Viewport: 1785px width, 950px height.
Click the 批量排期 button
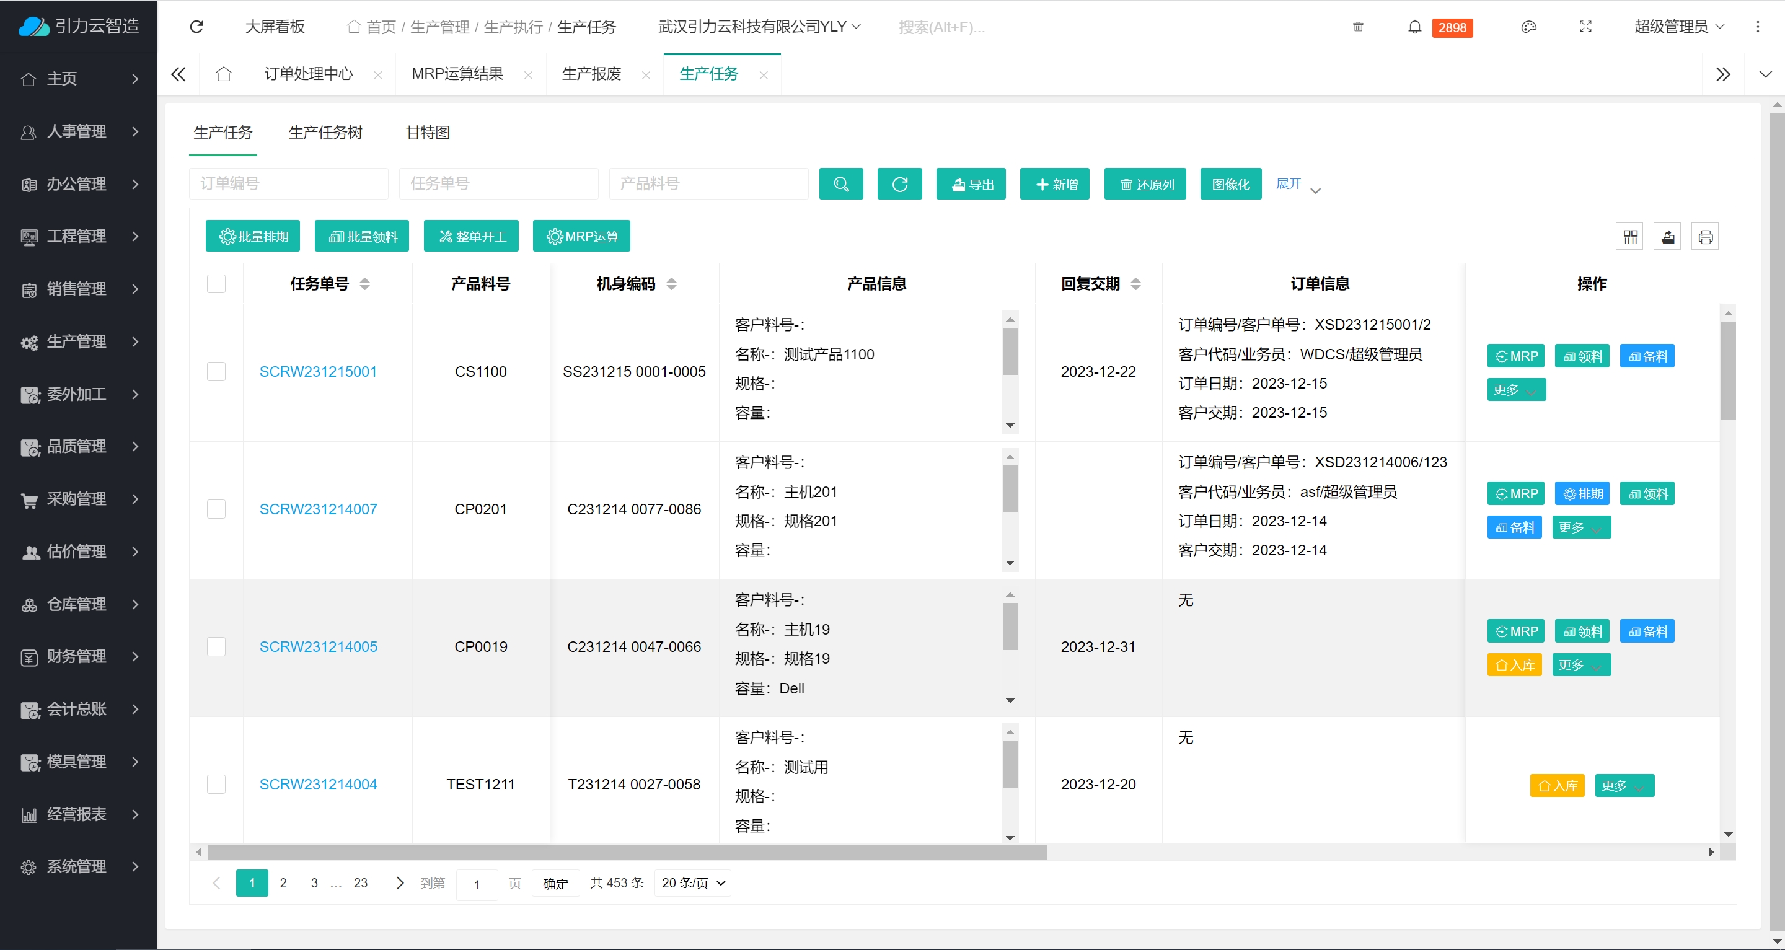coord(253,236)
